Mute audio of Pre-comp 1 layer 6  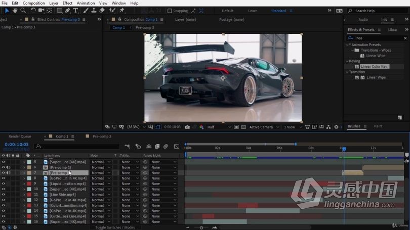tap(9, 167)
